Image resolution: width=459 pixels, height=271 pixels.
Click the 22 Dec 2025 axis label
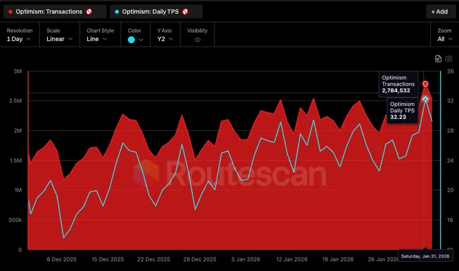click(154, 260)
